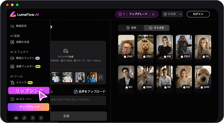Screen dimensions: 224x123
Task: Click the flame icon on card 2149
Action: (x=202, y=87)
